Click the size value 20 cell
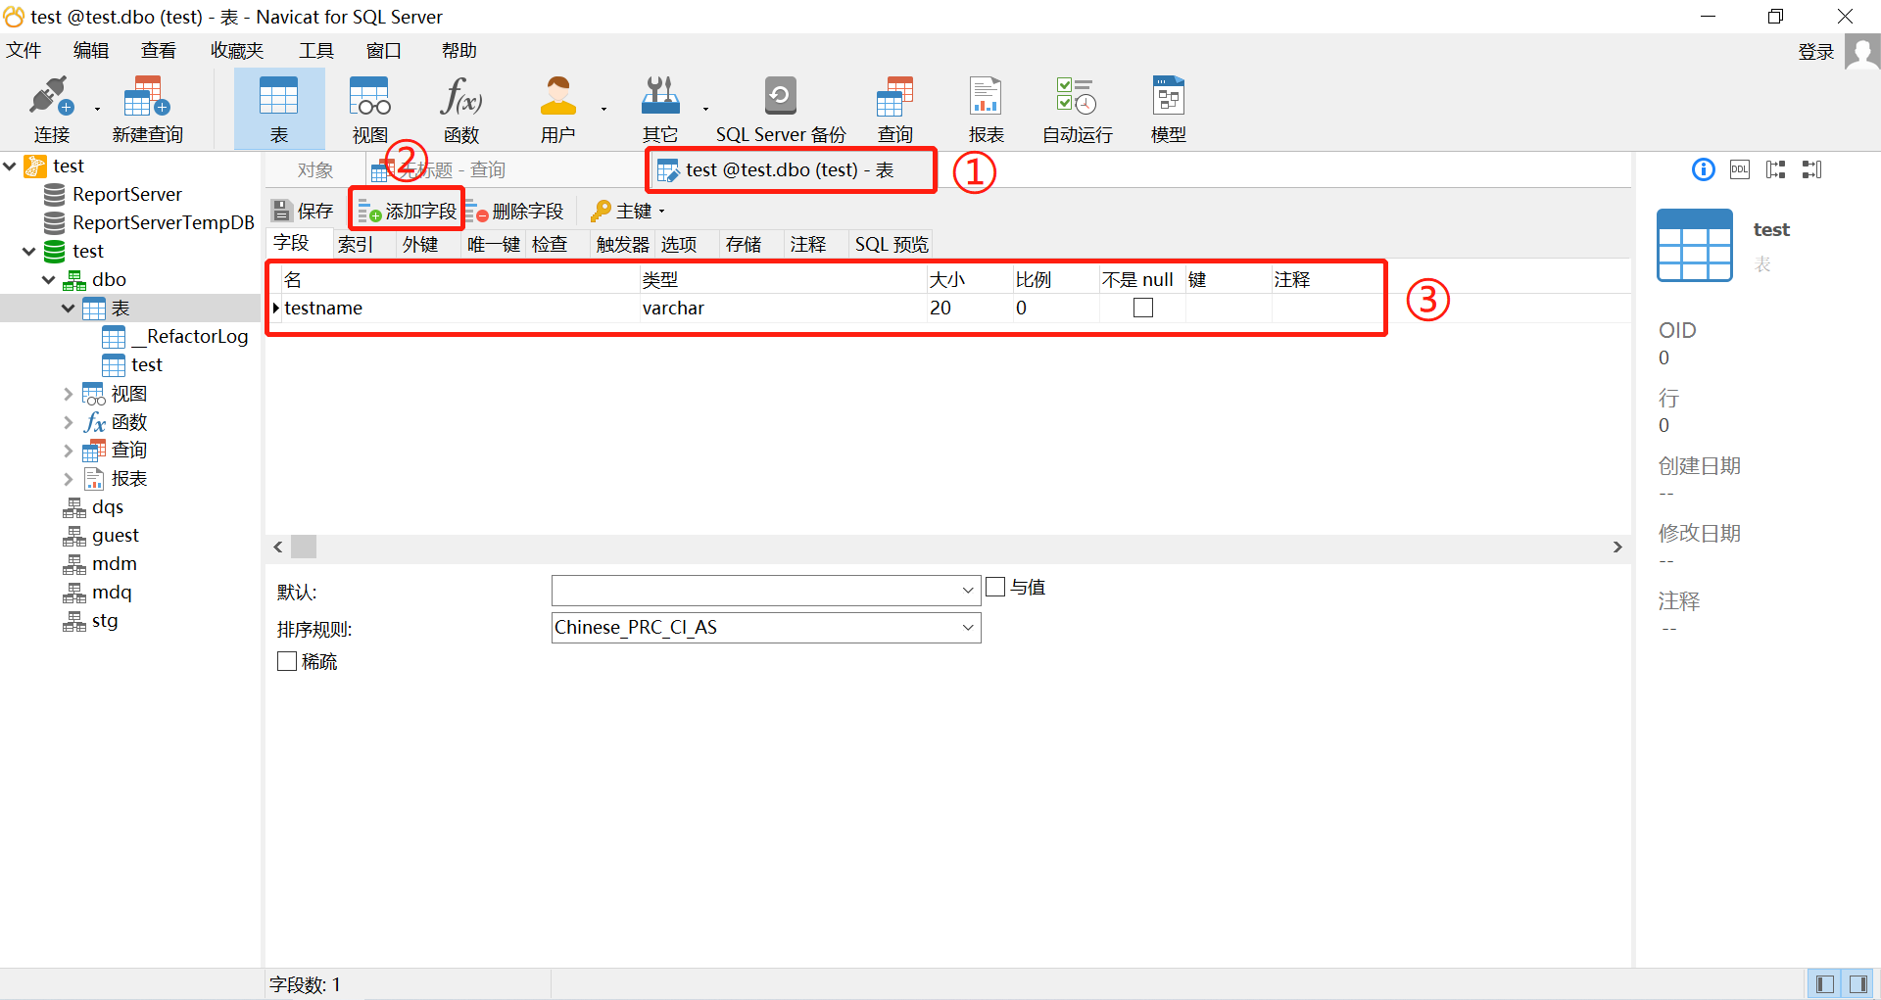This screenshot has height=1000, width=1881. coord(970,308)
